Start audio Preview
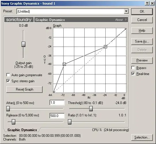Screen dimensions: 156x144 [142, 60]
